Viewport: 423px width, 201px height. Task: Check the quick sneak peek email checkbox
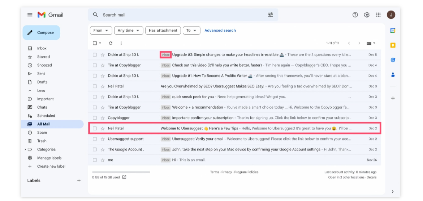(95, 97)
